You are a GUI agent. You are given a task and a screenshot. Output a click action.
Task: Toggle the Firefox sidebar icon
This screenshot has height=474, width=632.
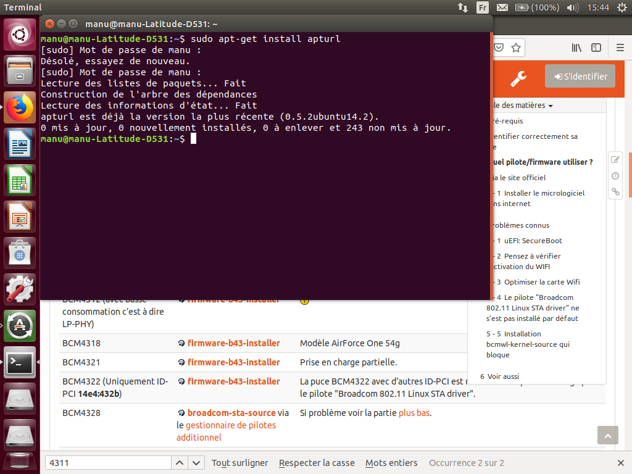click(x=596, y=48)
